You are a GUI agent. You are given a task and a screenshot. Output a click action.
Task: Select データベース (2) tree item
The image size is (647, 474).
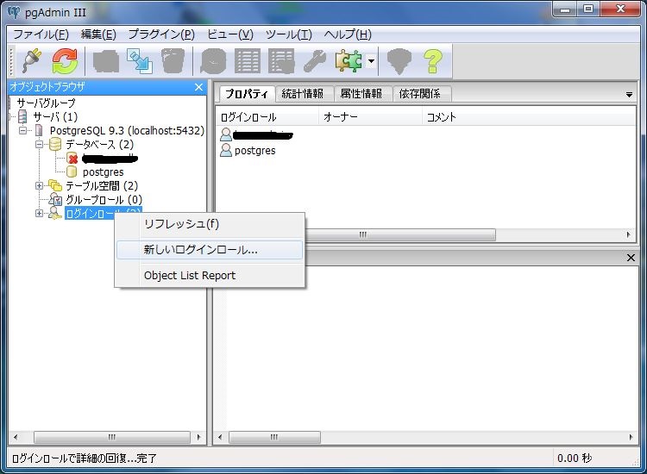[99, 144]
